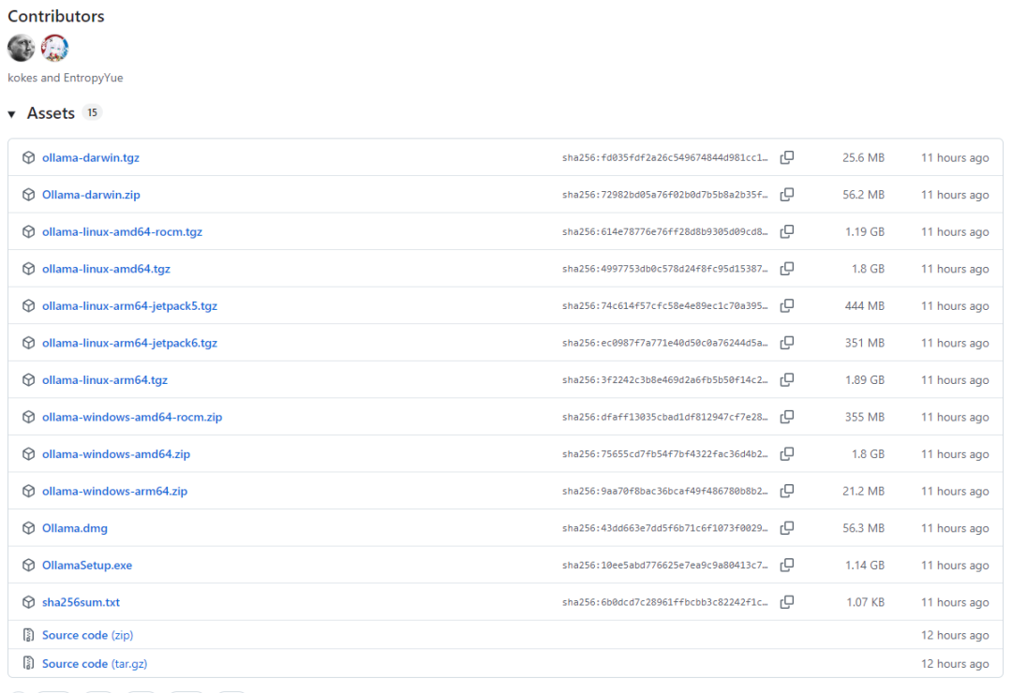Image resolution: width=1012 pixels, height=693 pixels.
Task: Download ollama-linux-arm64.tgz
Action: tap(105, 380)
